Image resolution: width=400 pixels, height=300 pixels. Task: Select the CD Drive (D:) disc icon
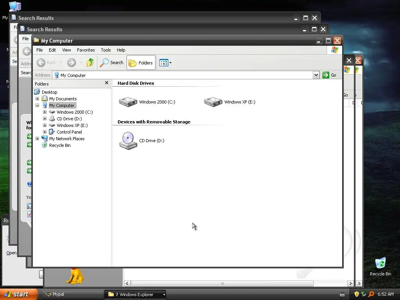click(x=128, y=141)
